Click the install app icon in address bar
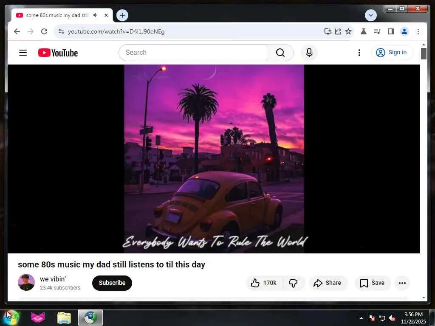 (x=328, y=31)
